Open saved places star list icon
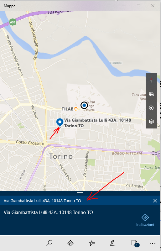Viewport: 161px width, 251px height. click(x=92, y=243)
